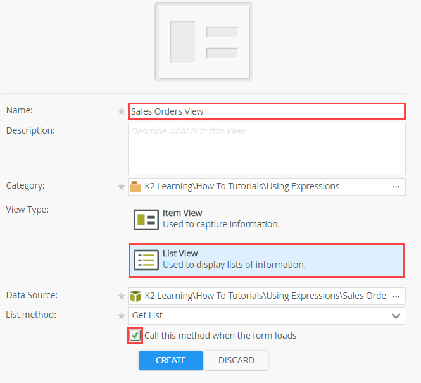421x383 pixels.
Task: Click the Data Source SmartObject cube icon
Action: click(x=135, y=296)
